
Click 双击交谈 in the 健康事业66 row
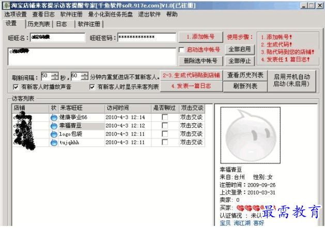[x=191, y=117]
